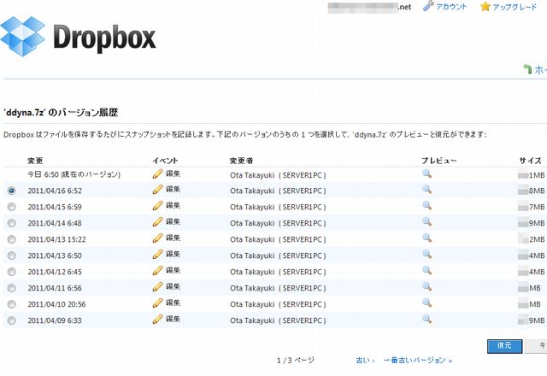Click the date text 2011/04/13 15:22
The height and width of the screenshot is (376, 547).
(56, 239)
